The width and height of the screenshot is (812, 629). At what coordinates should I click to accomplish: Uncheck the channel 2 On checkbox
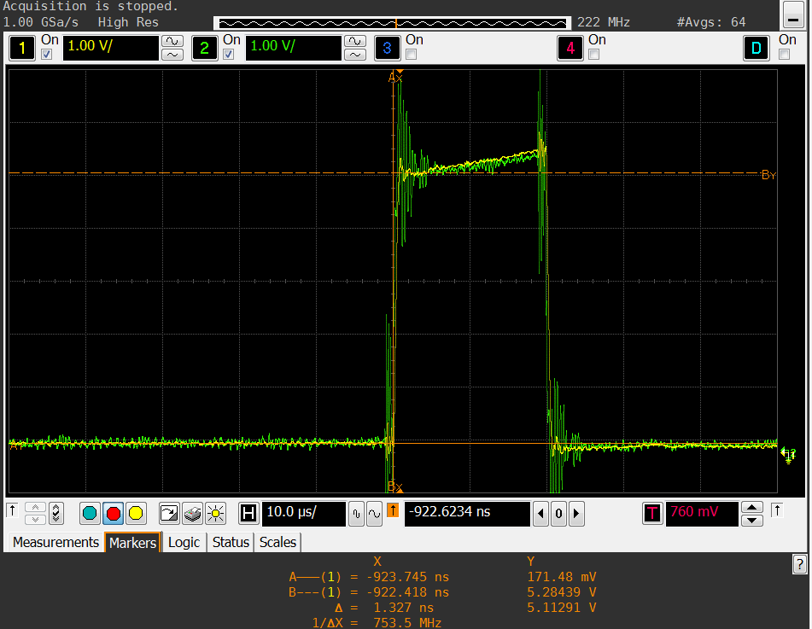(229, 55)
